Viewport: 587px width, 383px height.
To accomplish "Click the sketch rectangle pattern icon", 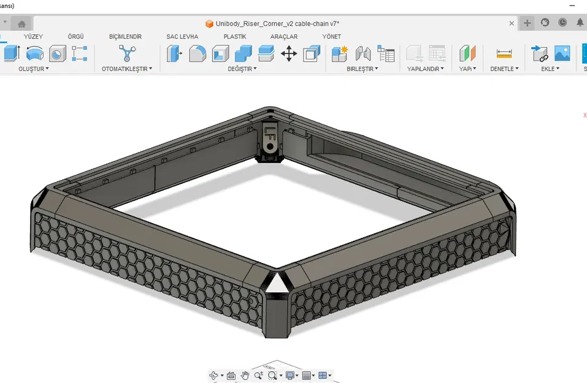I will point(79,53).
